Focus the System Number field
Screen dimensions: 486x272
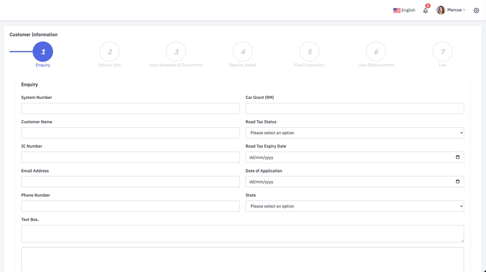(x=131, y=108)
